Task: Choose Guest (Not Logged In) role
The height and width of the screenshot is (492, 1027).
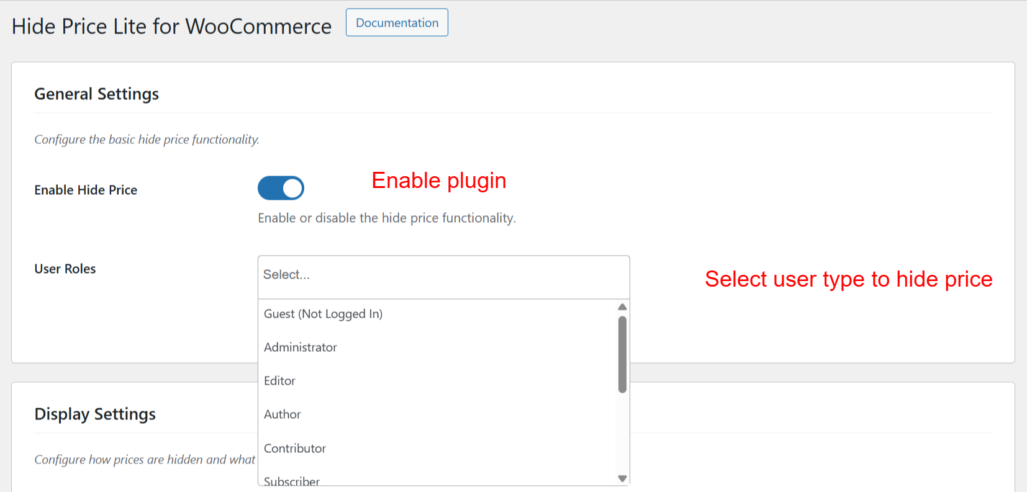Action: pos(437,314)
